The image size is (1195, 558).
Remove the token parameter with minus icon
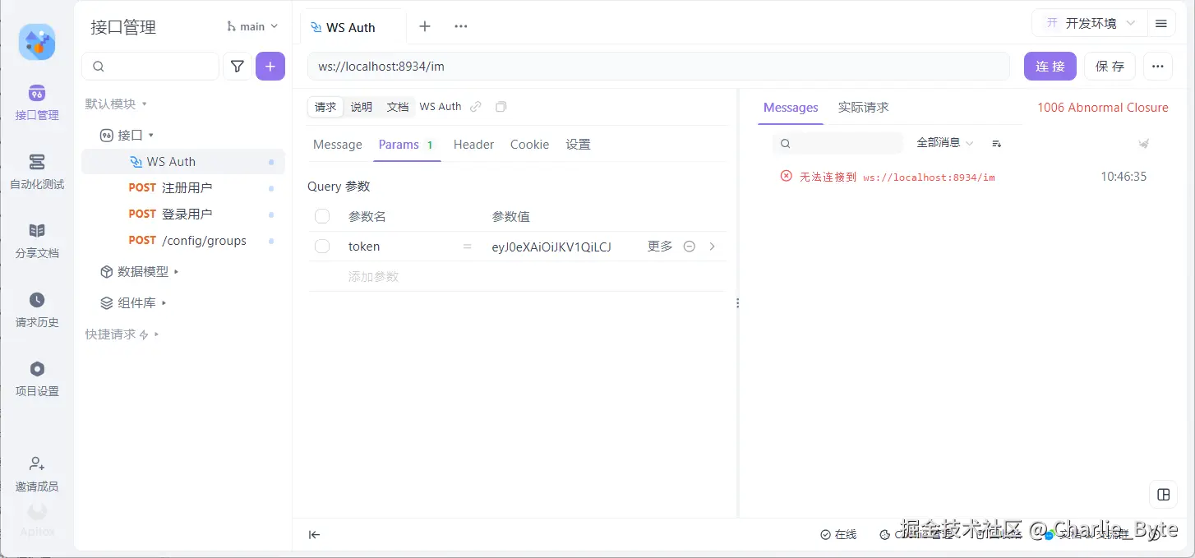(x=690, y=247)
